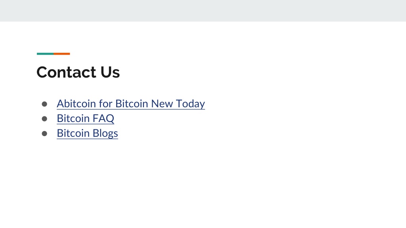Click the word Blogs in third link
This screenshot has width=406, height=228.
coord(105,133)
